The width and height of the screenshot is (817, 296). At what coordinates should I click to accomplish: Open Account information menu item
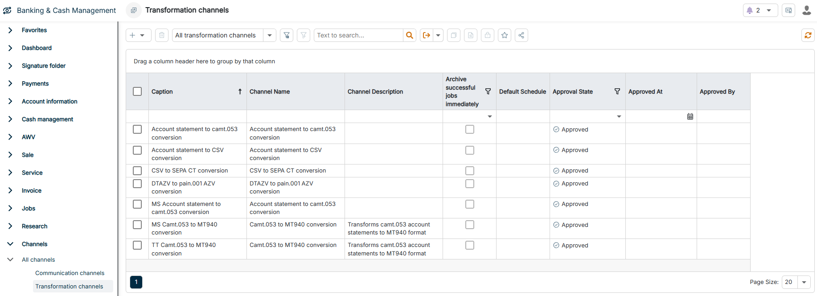pyautogui.click(x=49, y=102)
